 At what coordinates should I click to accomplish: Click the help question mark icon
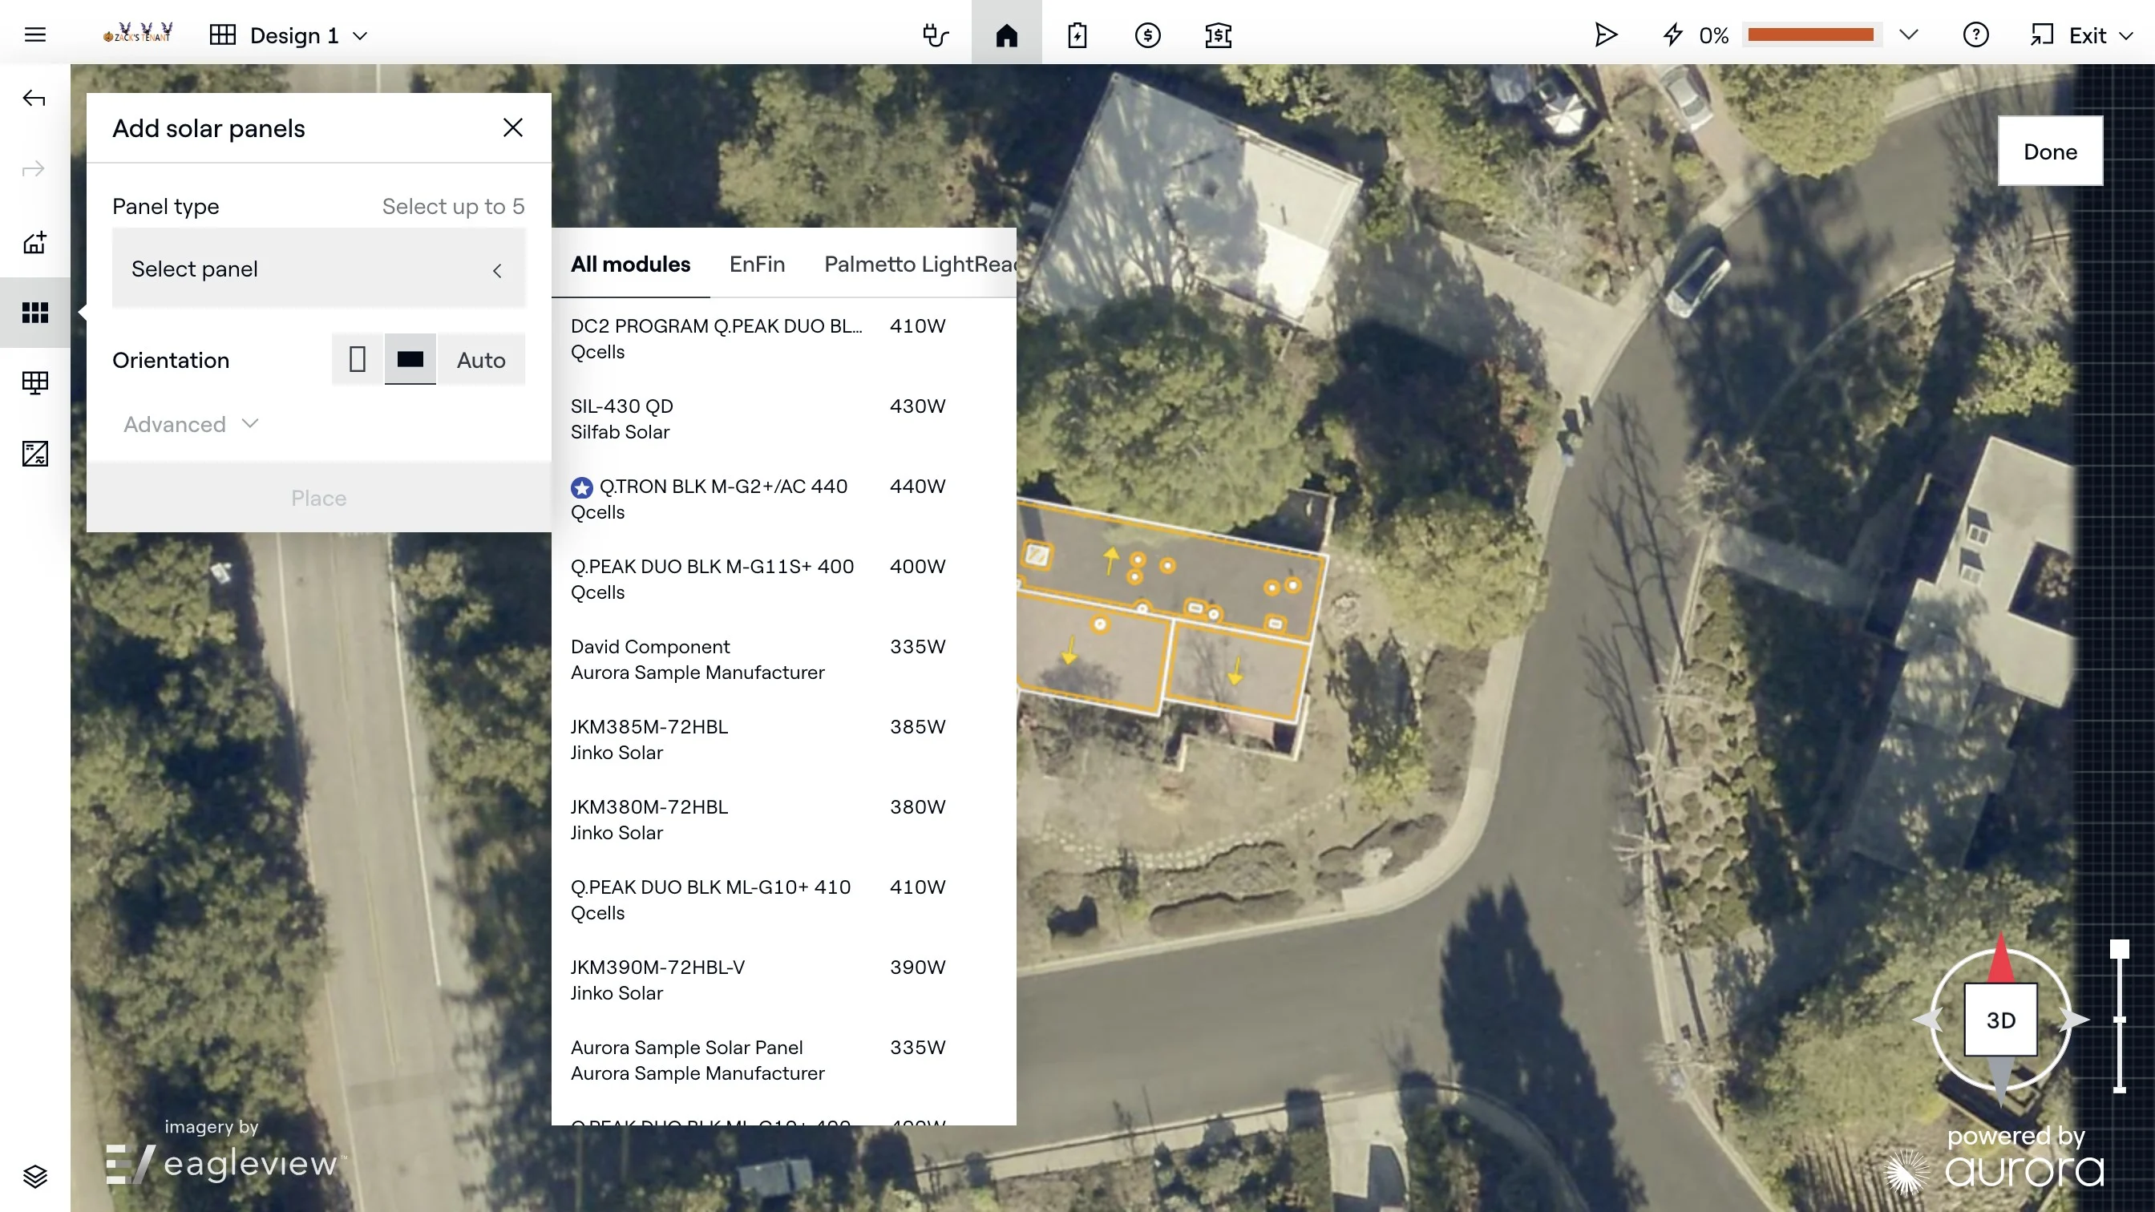point(1975,35)
